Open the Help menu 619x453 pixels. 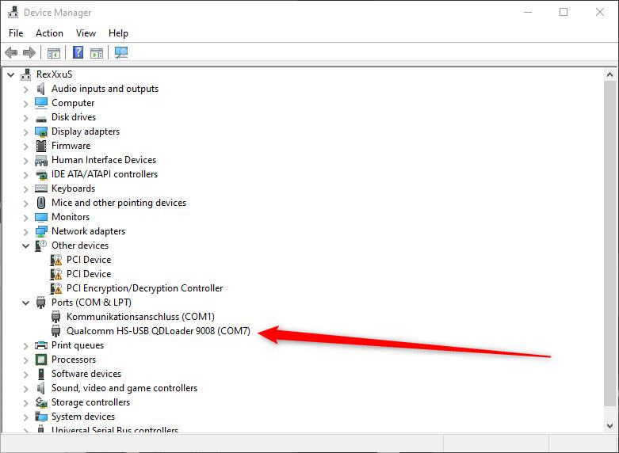click(118, 33)
